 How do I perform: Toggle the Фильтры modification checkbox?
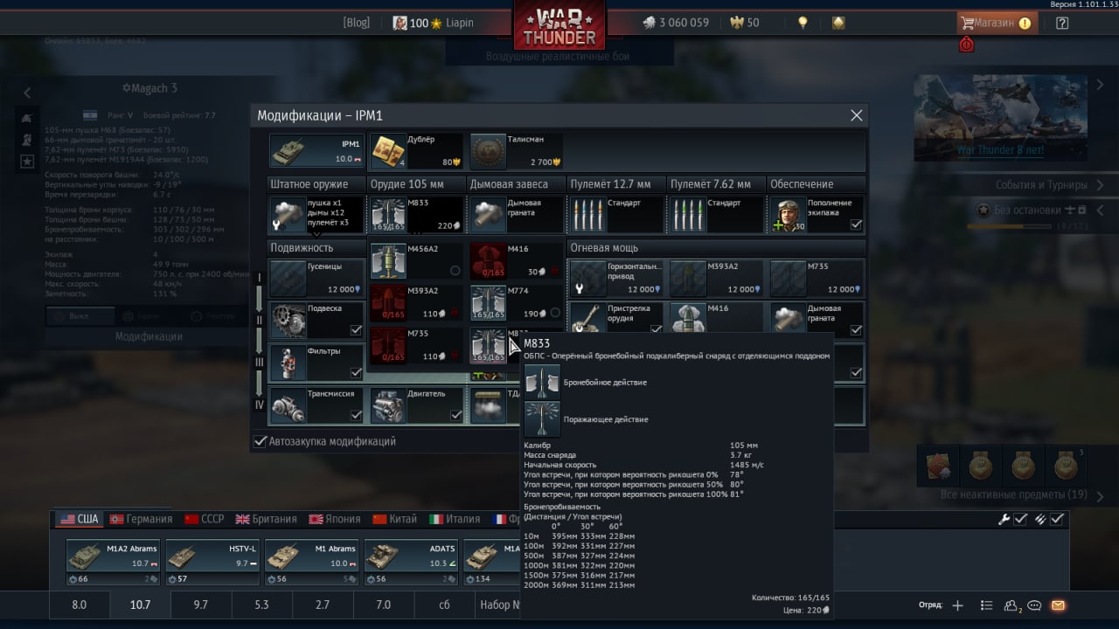(x=356, y=372)
